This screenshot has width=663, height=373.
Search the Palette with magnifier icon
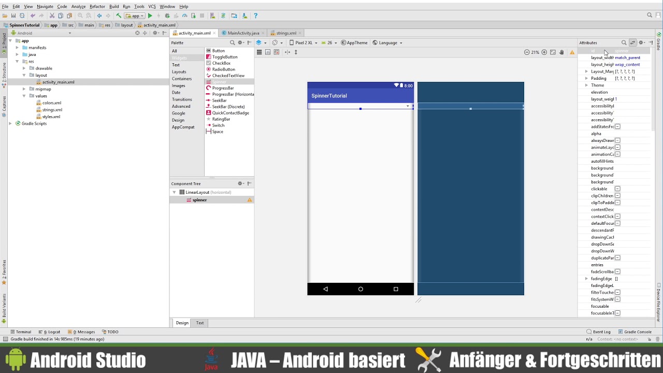point(232,42)
